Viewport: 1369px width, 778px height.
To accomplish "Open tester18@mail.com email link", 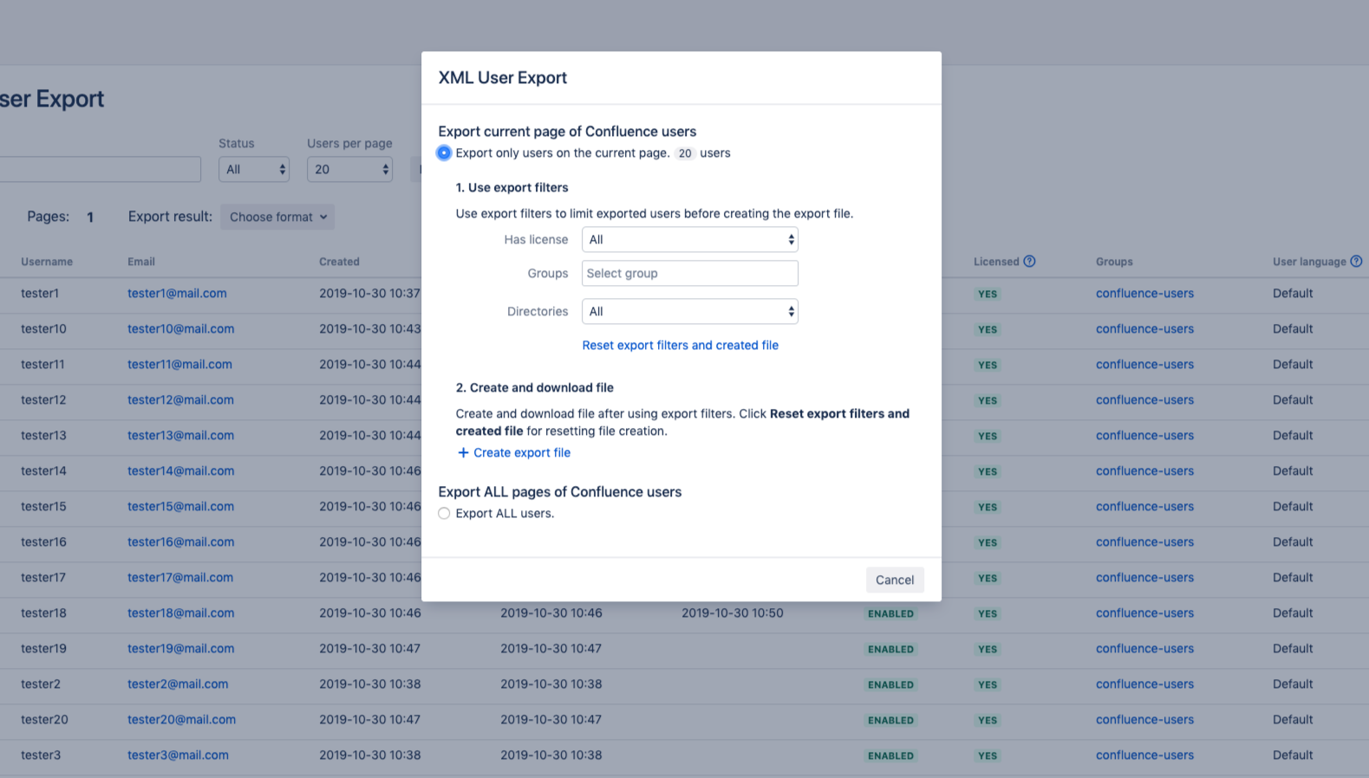I will (x=180, y=613).
